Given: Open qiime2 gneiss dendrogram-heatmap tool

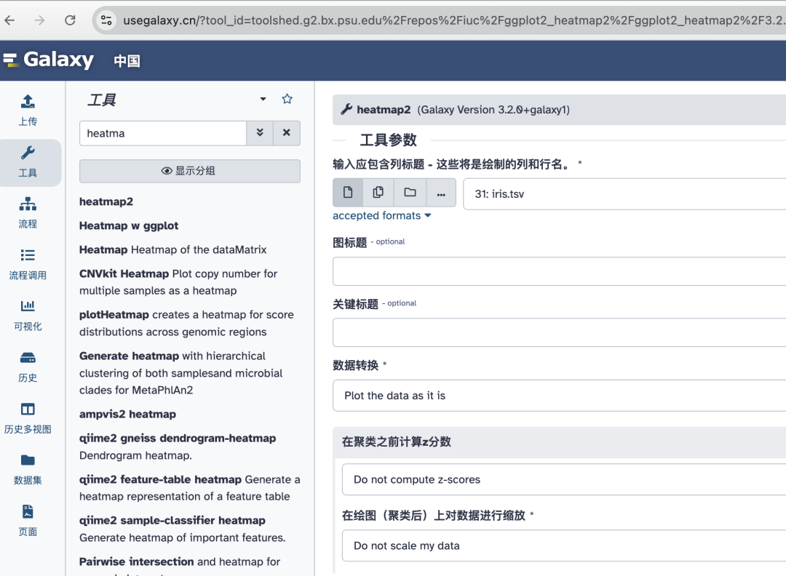Looking at the screenshot, I should [178, 447].
